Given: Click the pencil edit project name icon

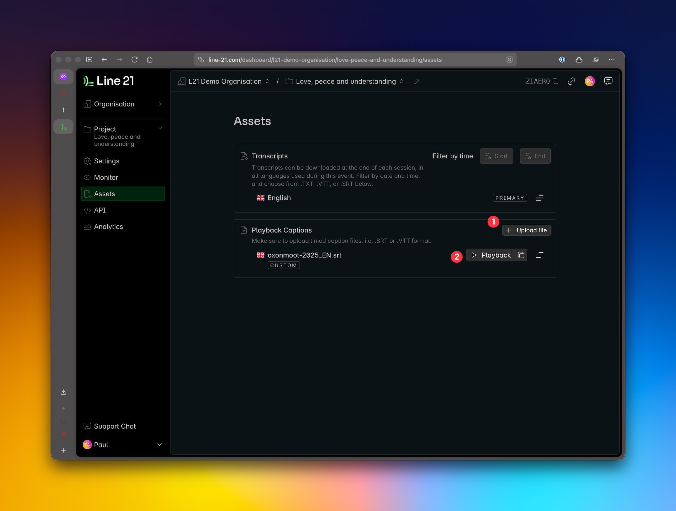Looking at the screenshot, I should pyautogui.click(x=416, y=81).
